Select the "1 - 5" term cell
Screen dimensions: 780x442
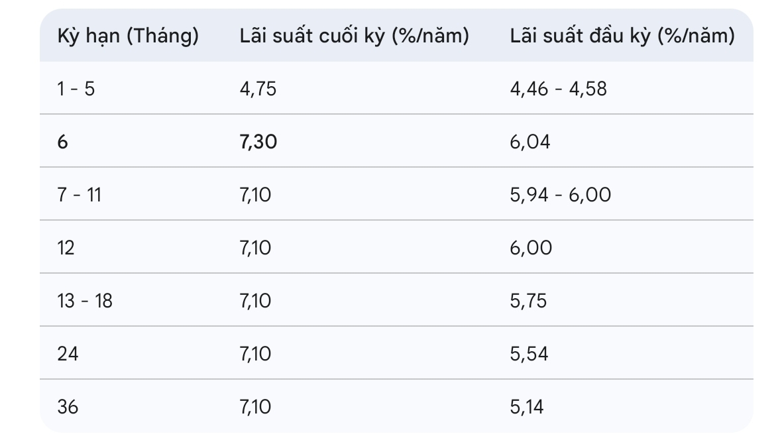(x=76, y=89)
